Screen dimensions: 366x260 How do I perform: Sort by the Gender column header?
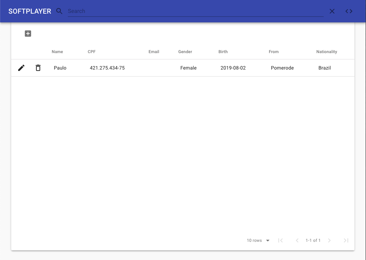(185, 52)
